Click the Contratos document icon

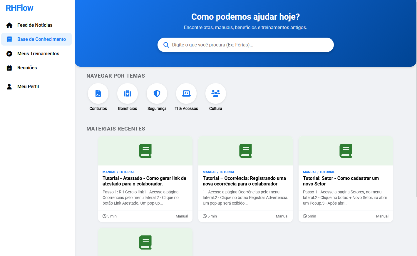(x=98, y=93)
